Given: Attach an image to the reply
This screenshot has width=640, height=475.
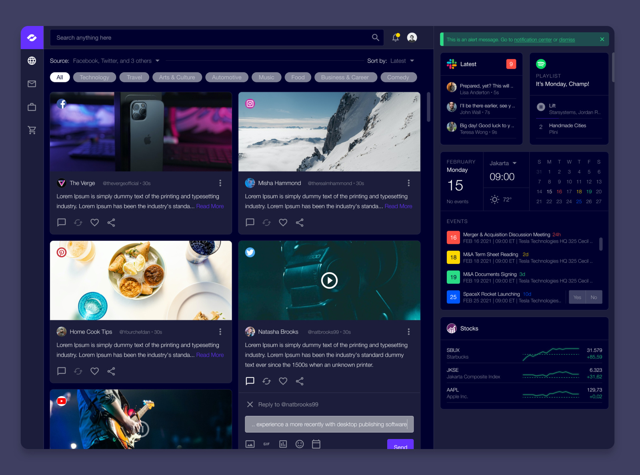Looking at the screenshot, I should tap(250, 444).
